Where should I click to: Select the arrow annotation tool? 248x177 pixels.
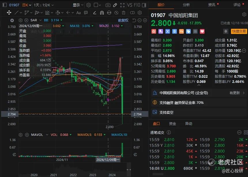click(x=68, y=12)
